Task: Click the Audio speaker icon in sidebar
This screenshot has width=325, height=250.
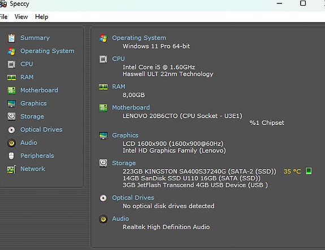Action: click(x=11, y=143)
